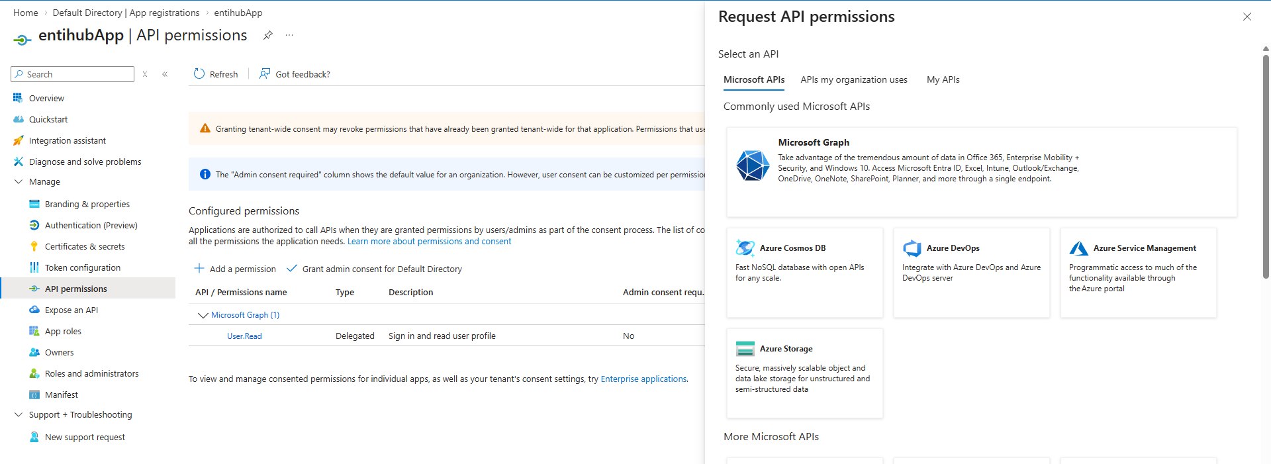
Task: Open the User.Read permission link
Action: (244, 336)
